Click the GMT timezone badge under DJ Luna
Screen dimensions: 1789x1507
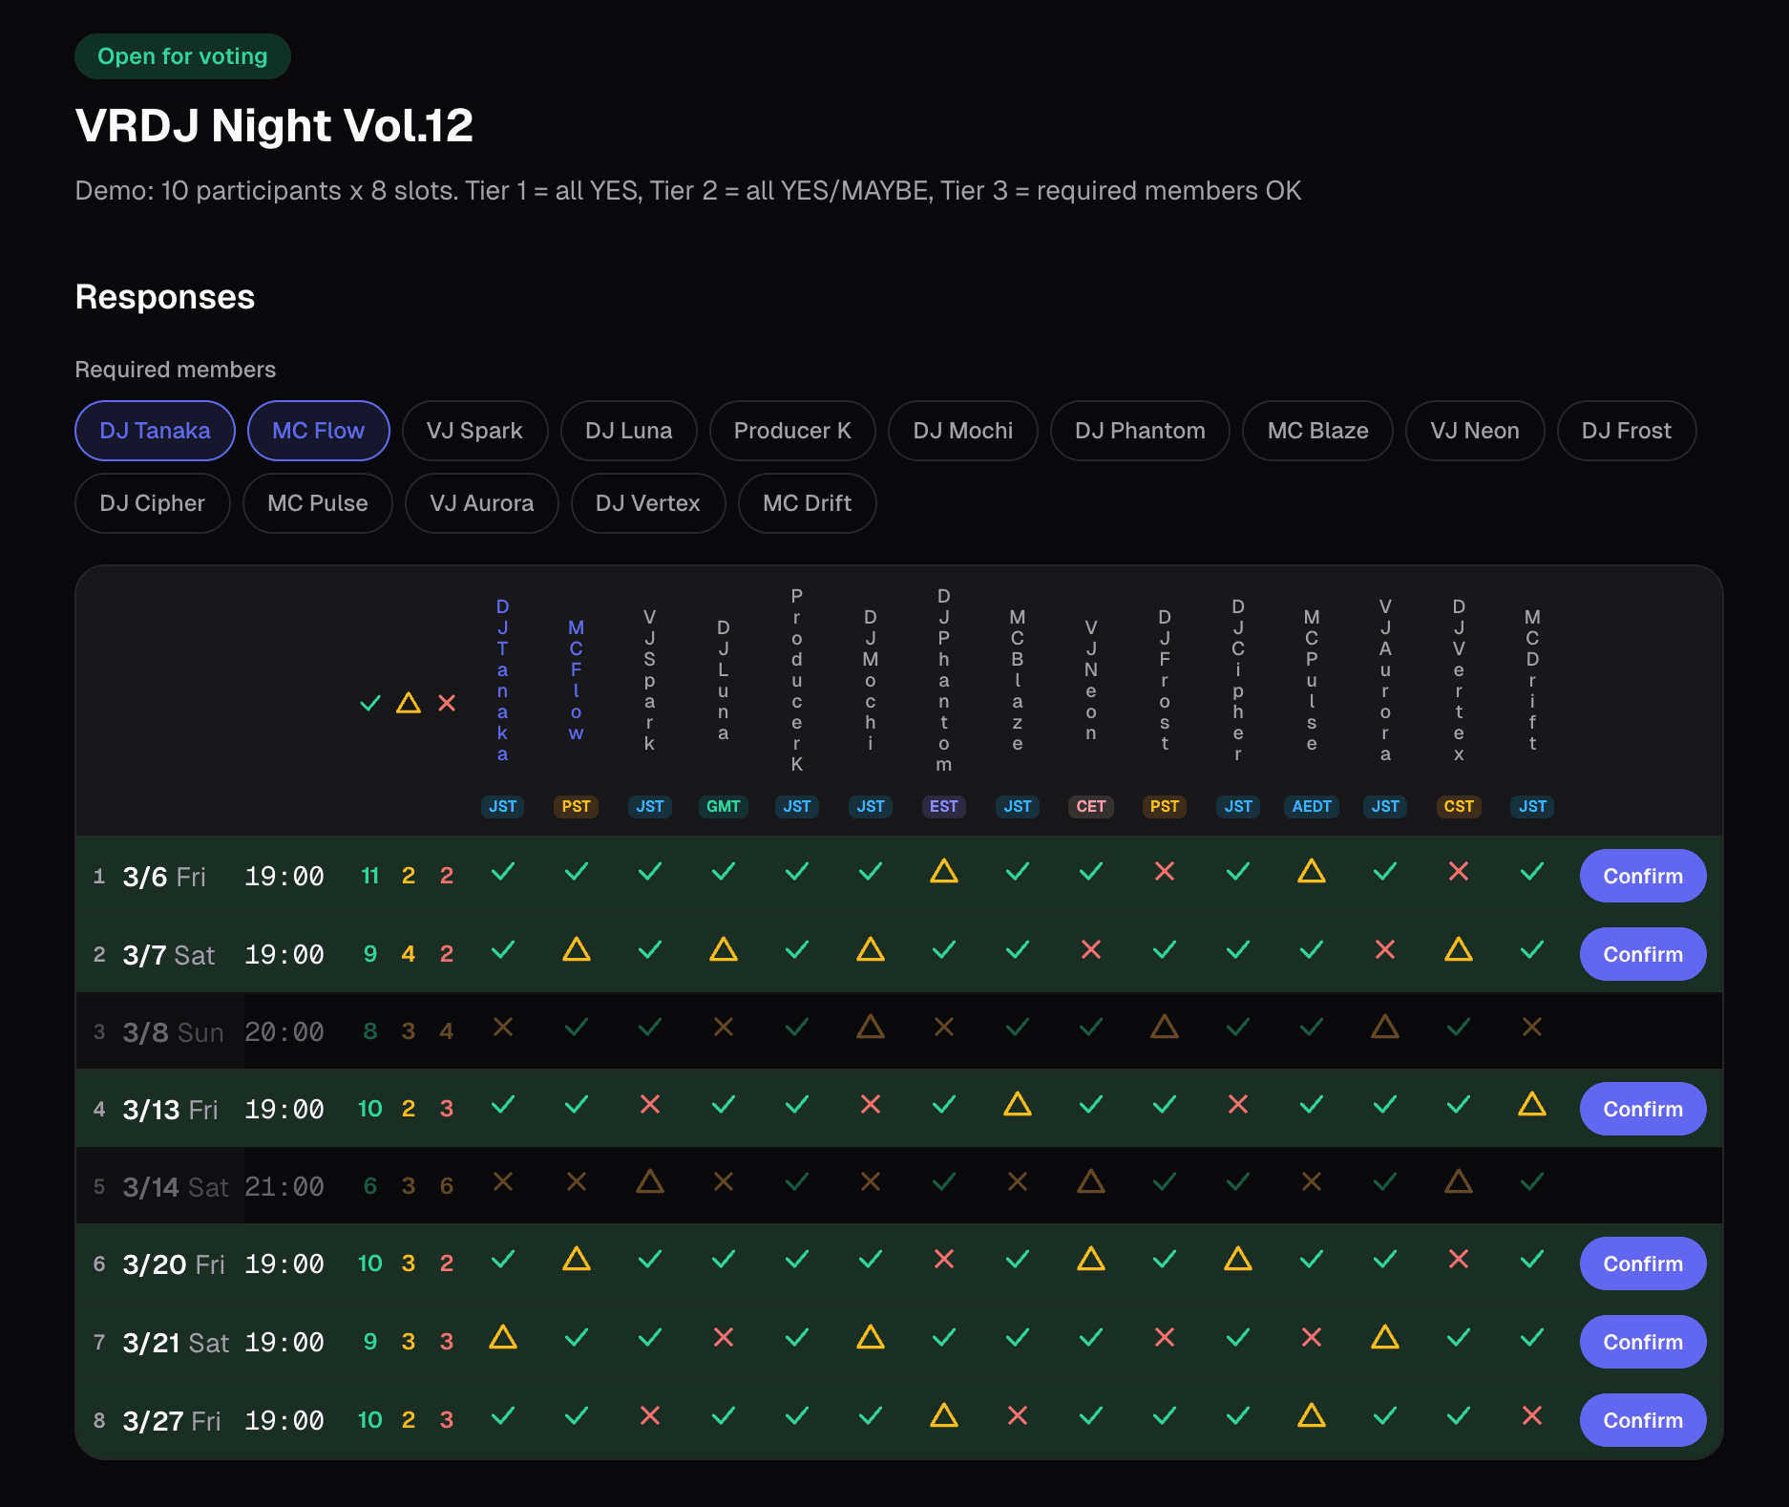point(724,806)
